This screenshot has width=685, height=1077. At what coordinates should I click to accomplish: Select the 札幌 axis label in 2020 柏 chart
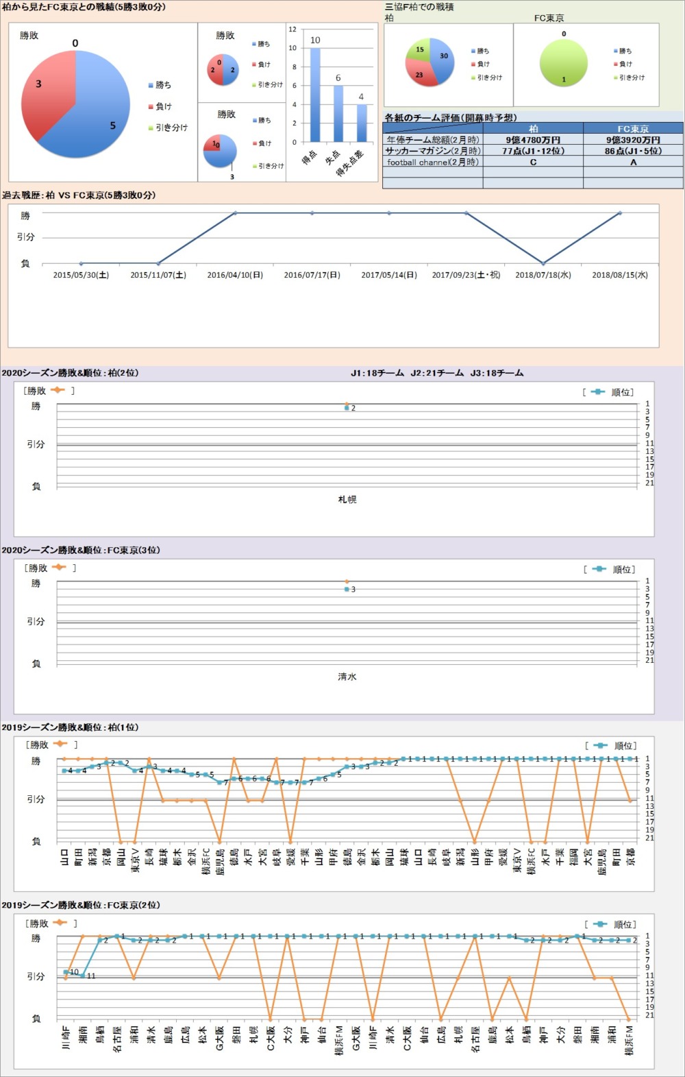pyautogui.click(x=347, y=500)
